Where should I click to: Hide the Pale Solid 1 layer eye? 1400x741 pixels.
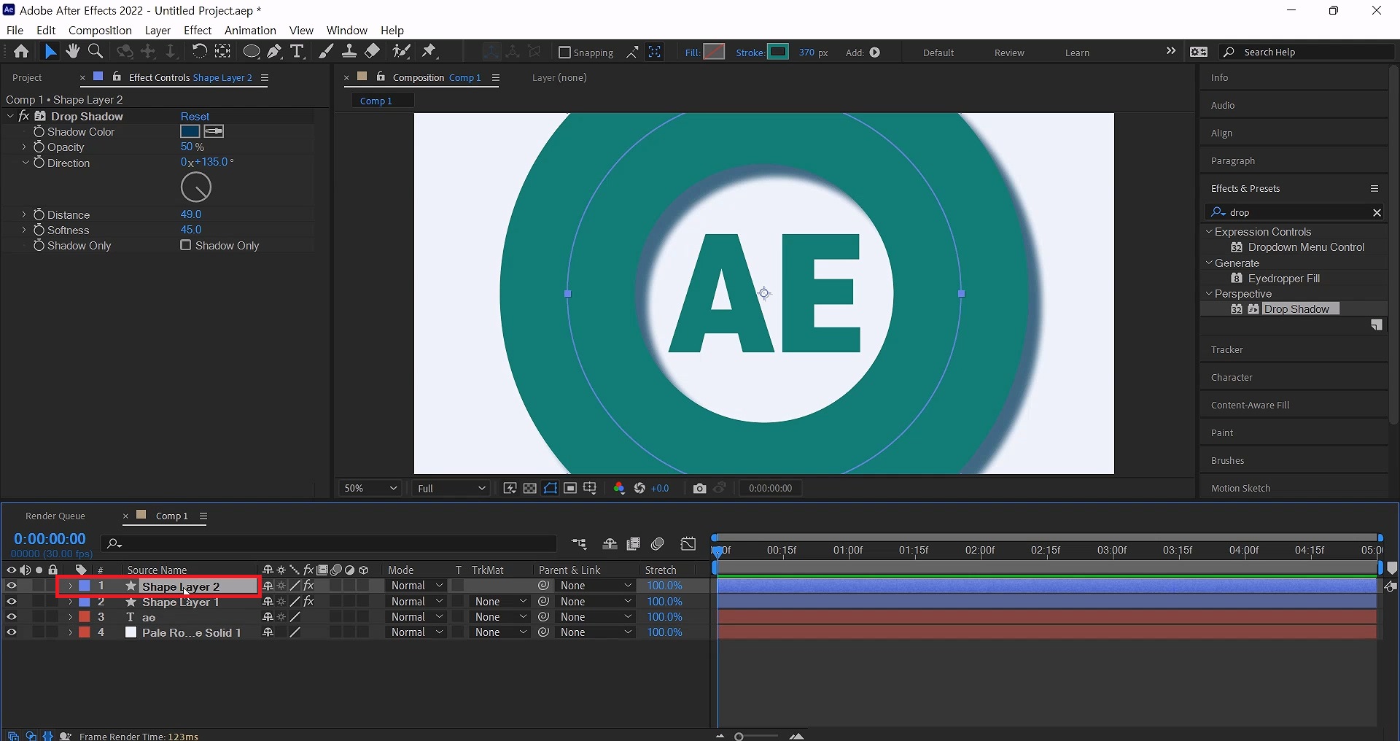(12, 632)
